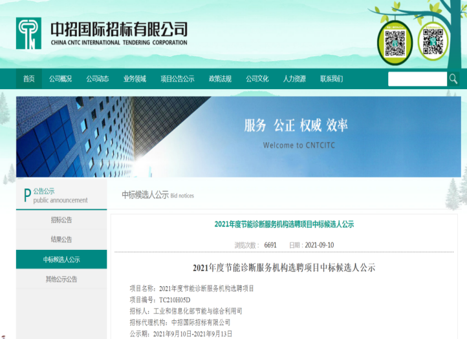Select 结果公告 in the sidebar
Image resolution: width=467 pixels, height=339 pixels.
[61, 240]
